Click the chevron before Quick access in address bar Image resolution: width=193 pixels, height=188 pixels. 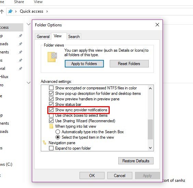16,12
